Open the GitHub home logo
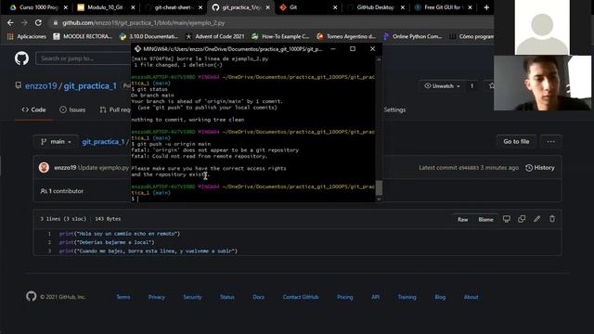The width and height of the screenshot is (594, 334). coord(21,58)
